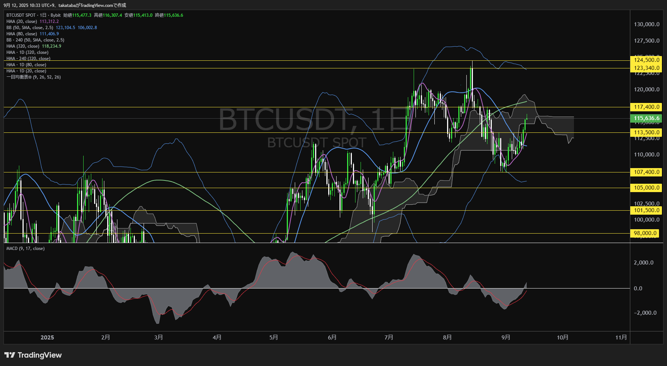Select the HMA · 1D (20, close) legend
This screenshot has width=667, height=366.
(x=26, y=71)
